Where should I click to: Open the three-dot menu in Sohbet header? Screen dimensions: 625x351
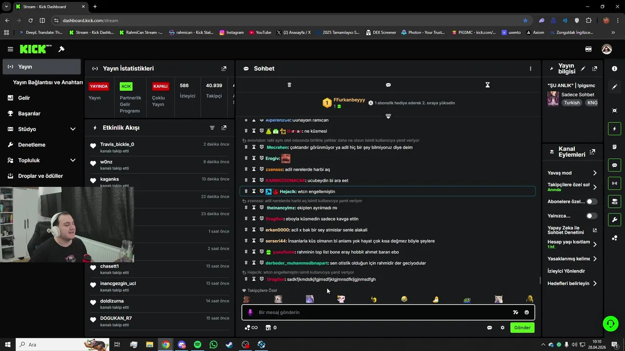pos(530,69)
